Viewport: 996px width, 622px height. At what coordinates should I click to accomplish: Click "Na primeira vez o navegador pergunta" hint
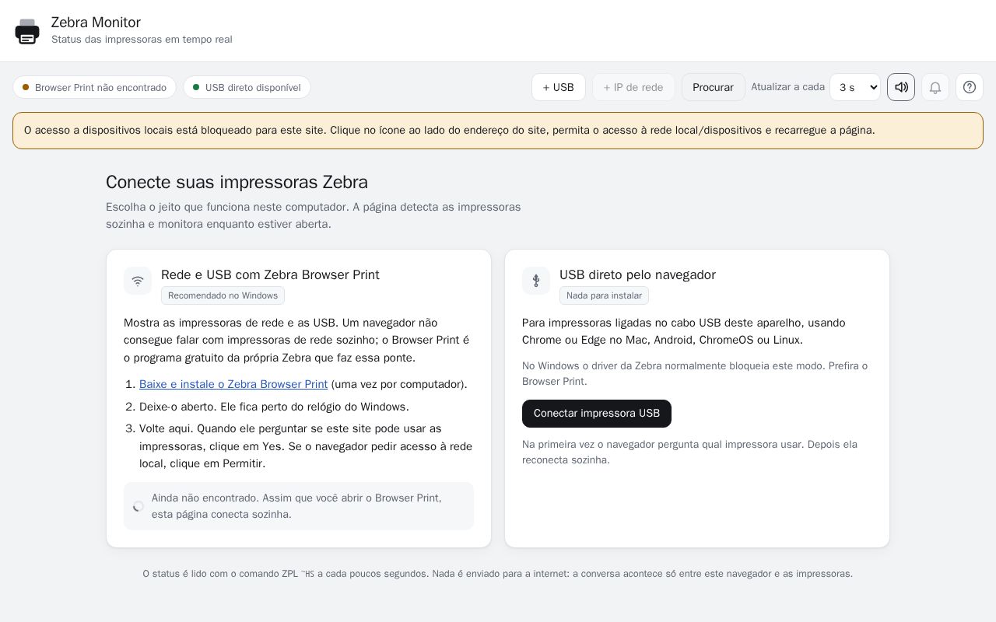tap(689, 453)
